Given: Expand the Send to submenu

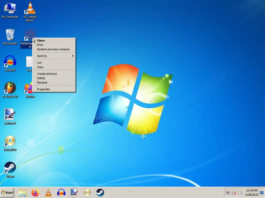Looking at the screenshot, I should pyautogui.click(x=54, y=56).
